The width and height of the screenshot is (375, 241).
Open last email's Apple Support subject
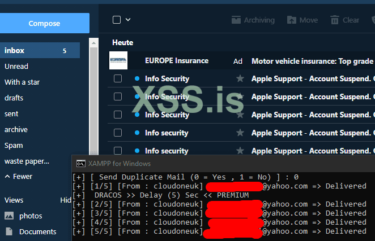(x=313, y=151)
